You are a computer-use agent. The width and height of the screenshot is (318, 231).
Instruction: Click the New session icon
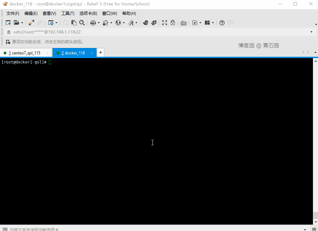(8, 23)
